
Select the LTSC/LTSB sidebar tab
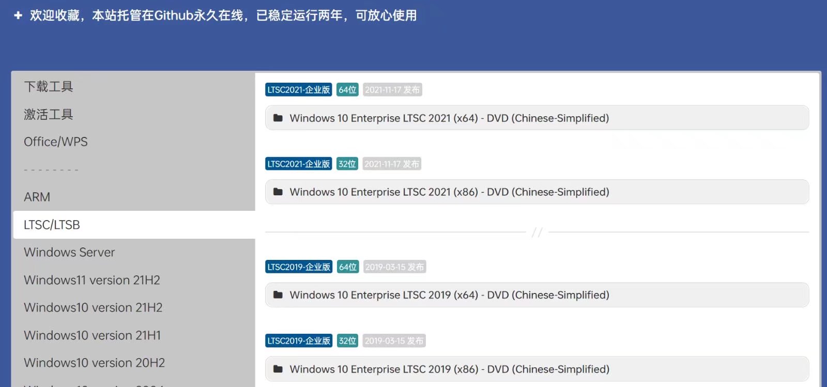52,225
